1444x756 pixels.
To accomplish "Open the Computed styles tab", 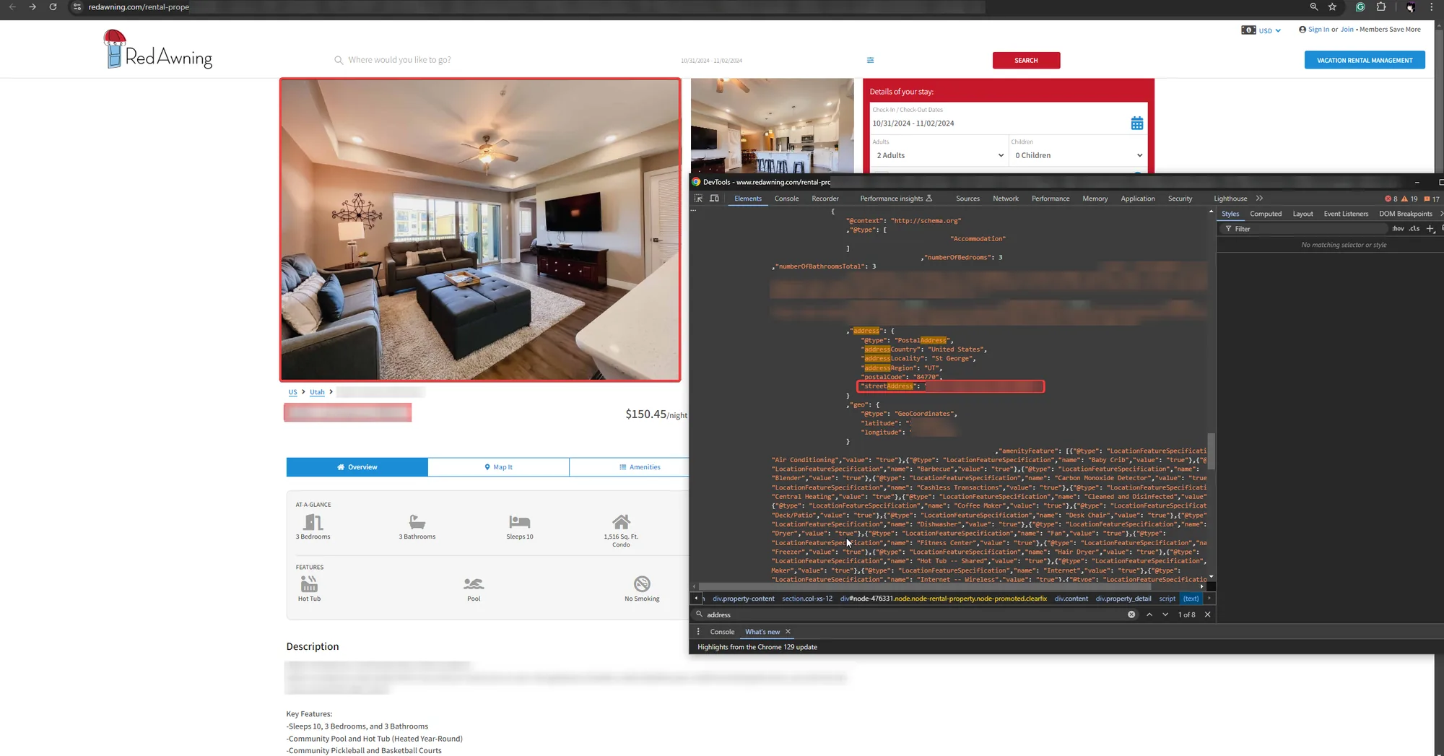I will coord(1266,214).
